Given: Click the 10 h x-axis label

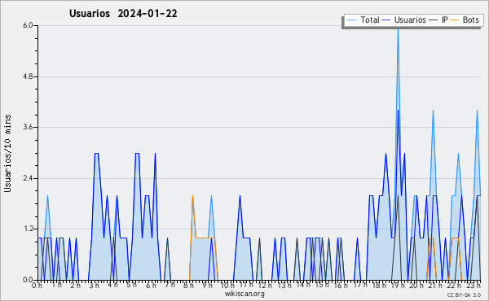Looking at the screenshot, I should 227,286.
